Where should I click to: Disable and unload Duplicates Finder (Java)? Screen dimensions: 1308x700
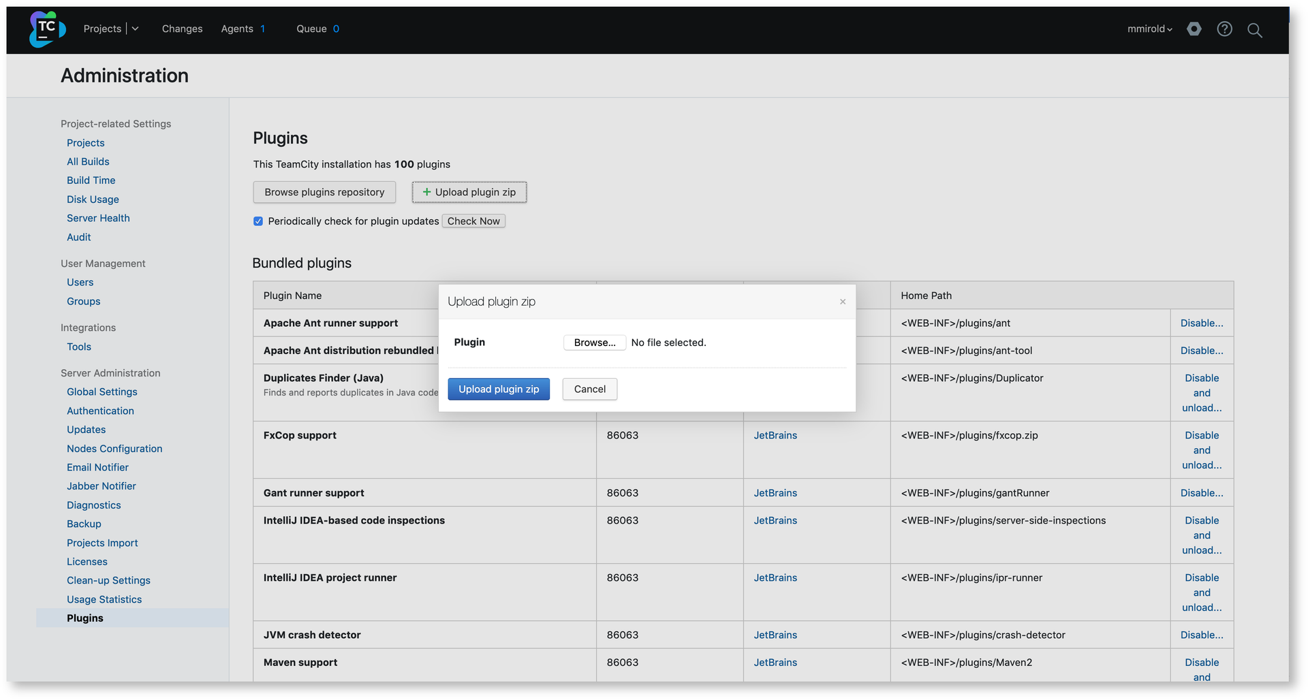click(x=1202, y=393)
